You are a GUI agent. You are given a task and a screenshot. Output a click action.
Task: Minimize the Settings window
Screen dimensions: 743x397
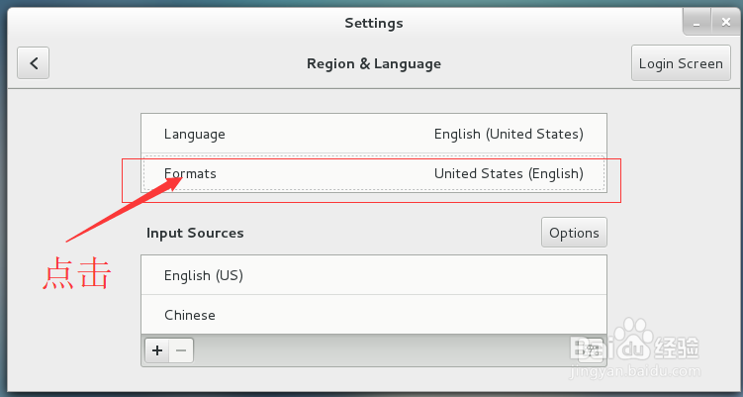click(x=697, y=23)
